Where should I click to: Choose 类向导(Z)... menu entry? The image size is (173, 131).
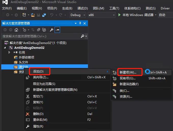click(x=67, y=77)
